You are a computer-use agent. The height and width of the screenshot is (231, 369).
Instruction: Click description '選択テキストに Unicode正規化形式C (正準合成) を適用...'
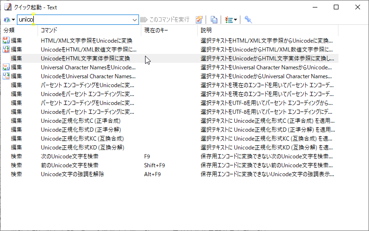coord(268,121)
